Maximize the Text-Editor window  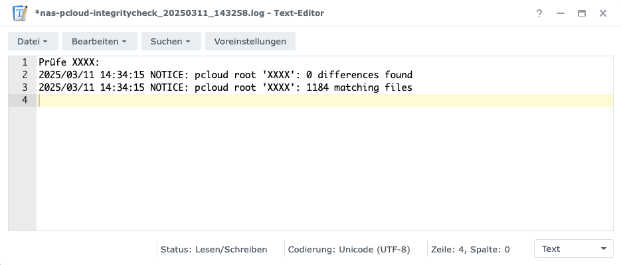pos(582,13)
